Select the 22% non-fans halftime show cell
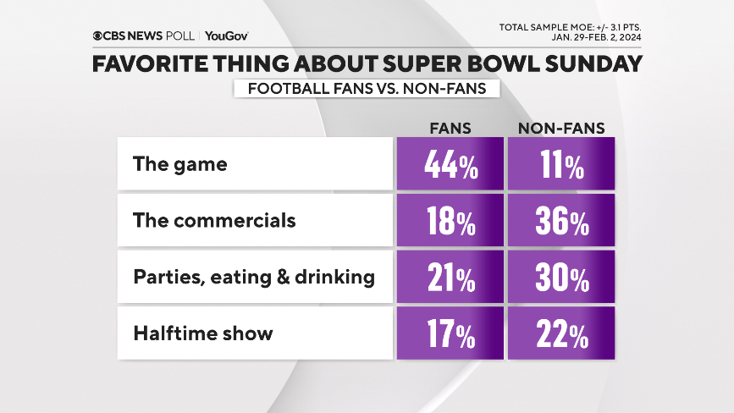 [x=561, y=333]
